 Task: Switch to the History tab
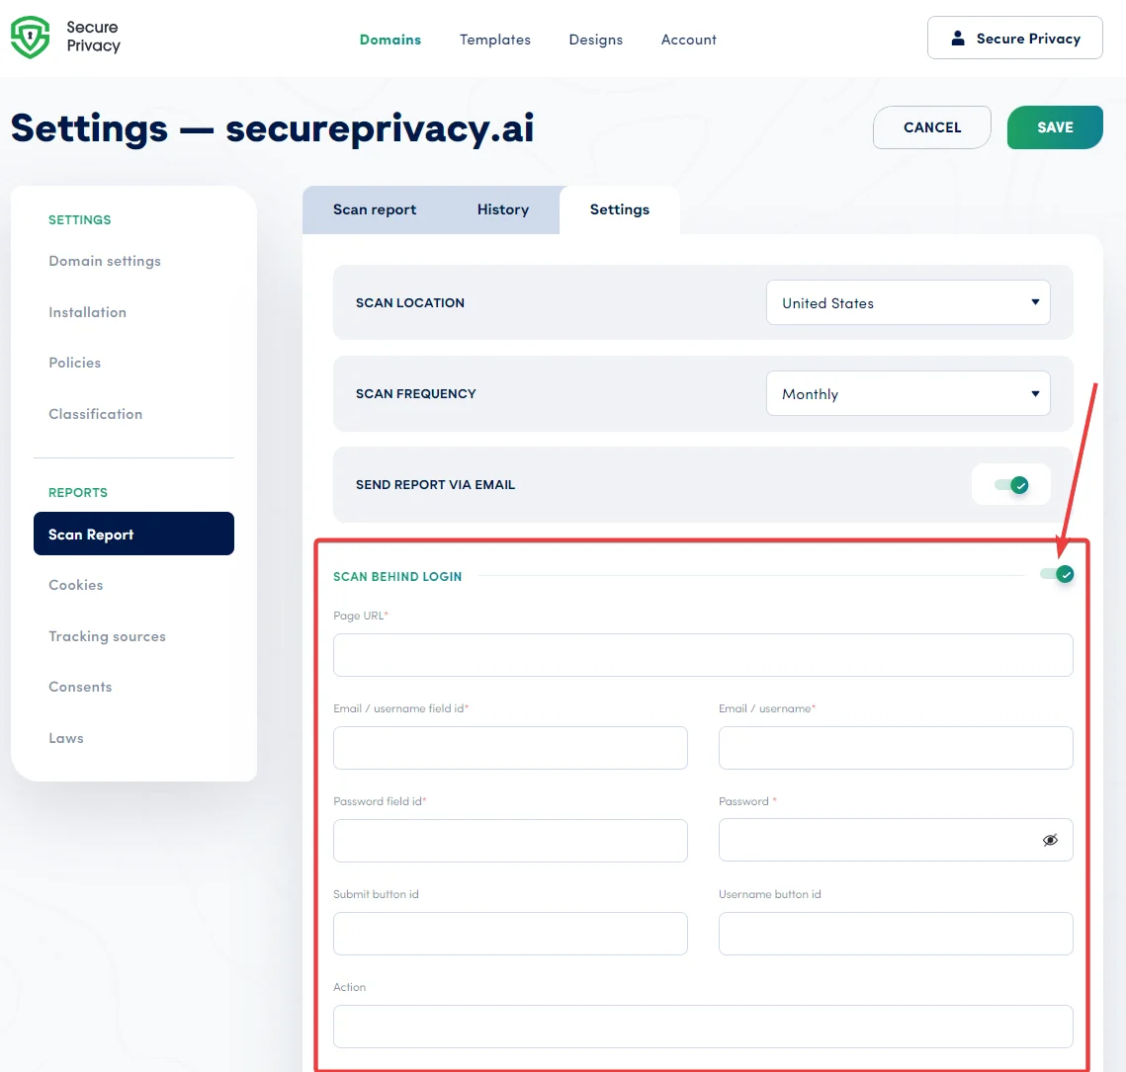coord(502,209)
